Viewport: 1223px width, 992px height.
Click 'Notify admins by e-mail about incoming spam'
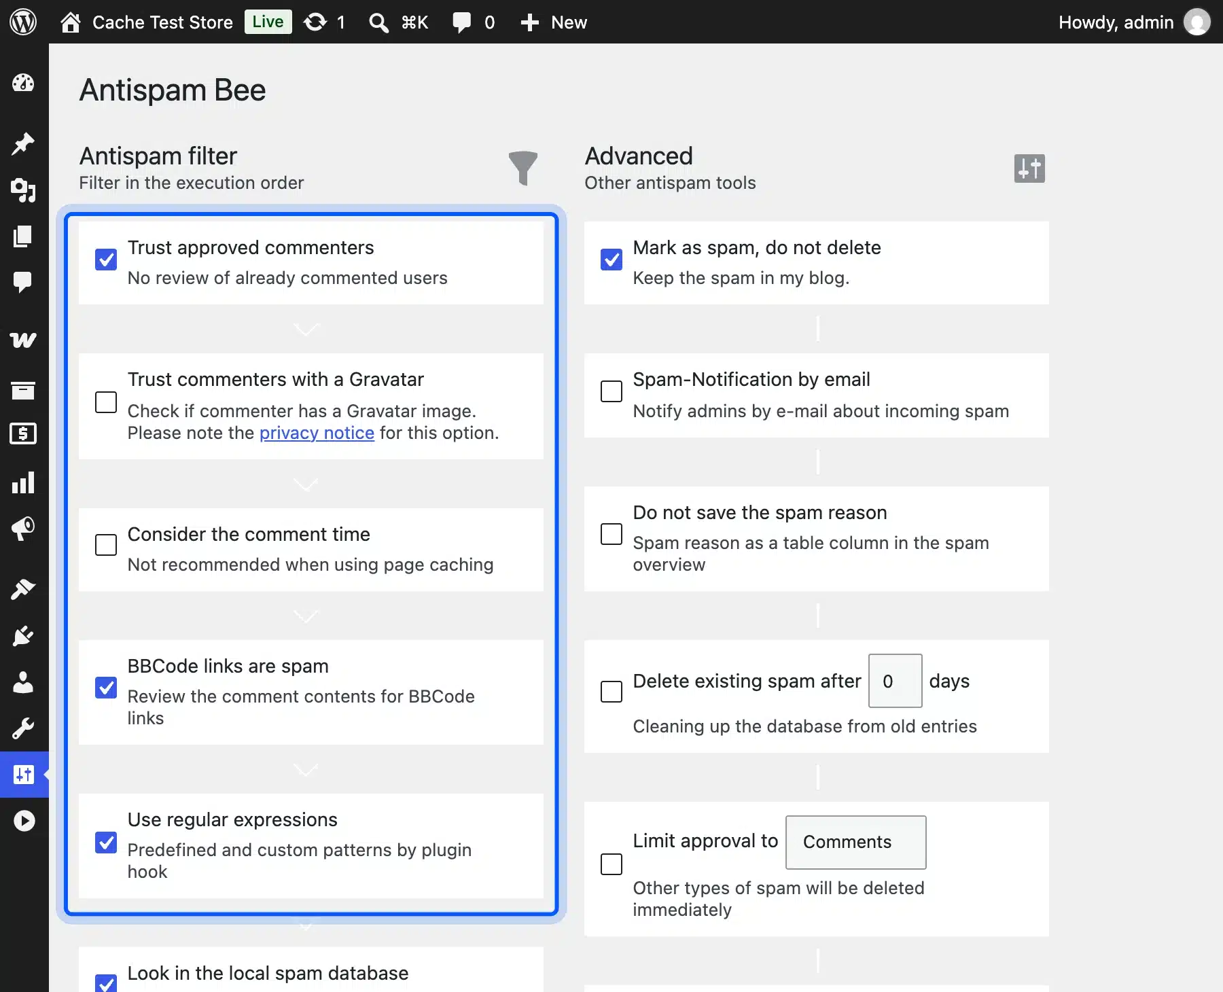click(821, 411)
